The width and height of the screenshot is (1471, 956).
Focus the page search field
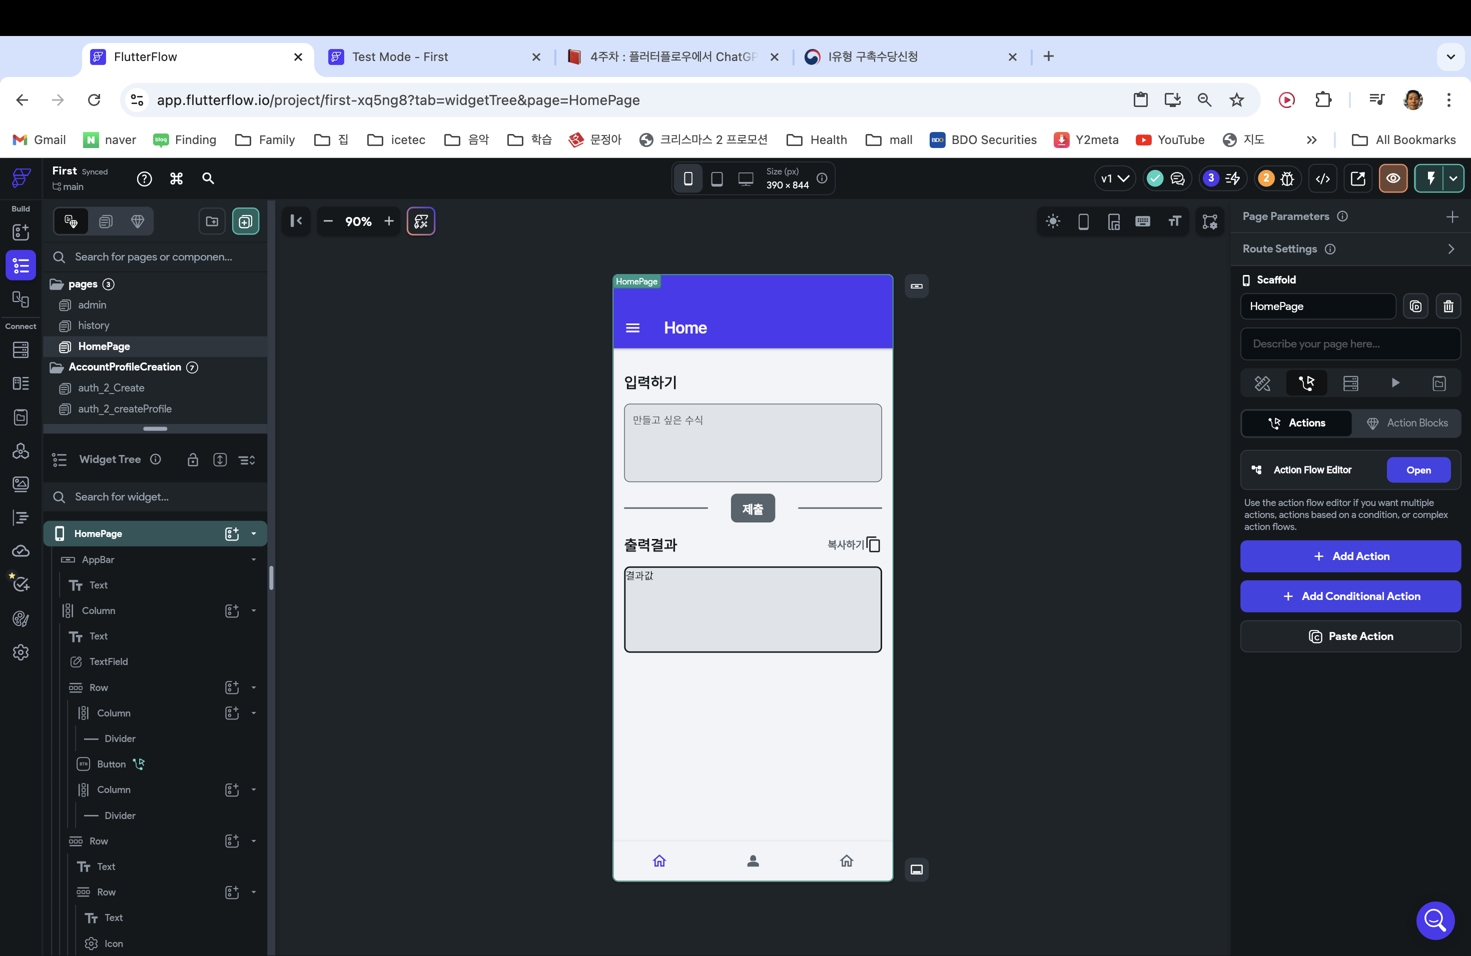tap(156, 257)
